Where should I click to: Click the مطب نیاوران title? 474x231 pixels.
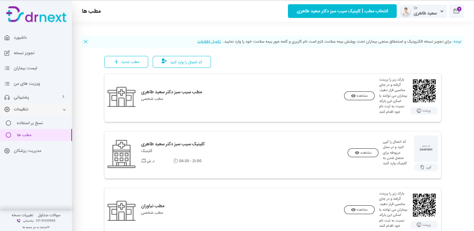coord(153,206)
